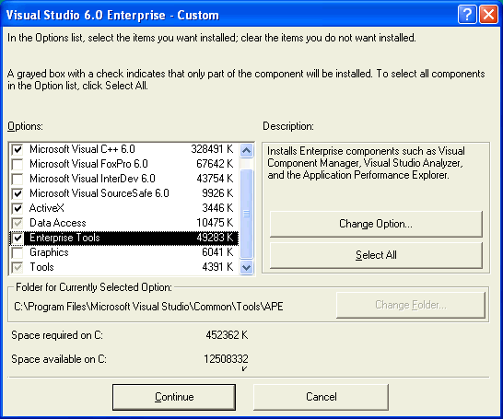
Task: Click the 452362 K space required value
Action: coord(227,335)
